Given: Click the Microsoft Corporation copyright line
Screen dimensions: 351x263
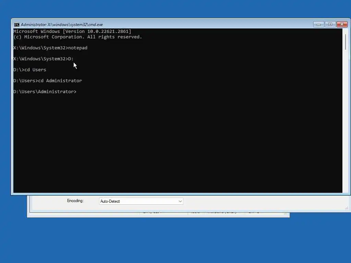Looking at the screenshot, I should pos(78,37).
